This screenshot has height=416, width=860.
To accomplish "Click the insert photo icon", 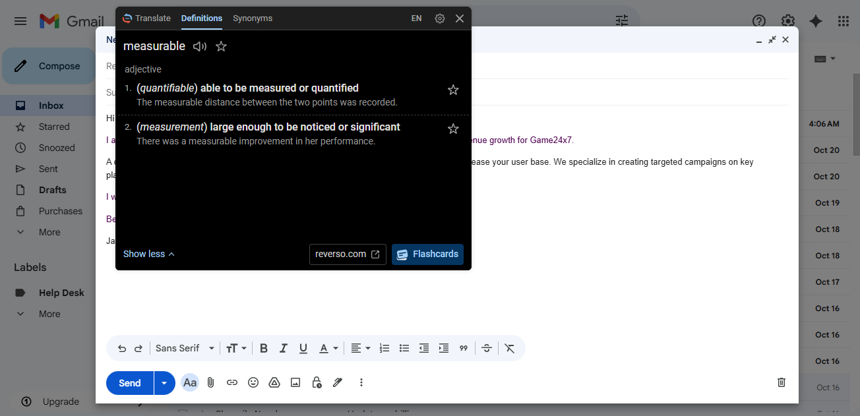I will tap(295, 382).
